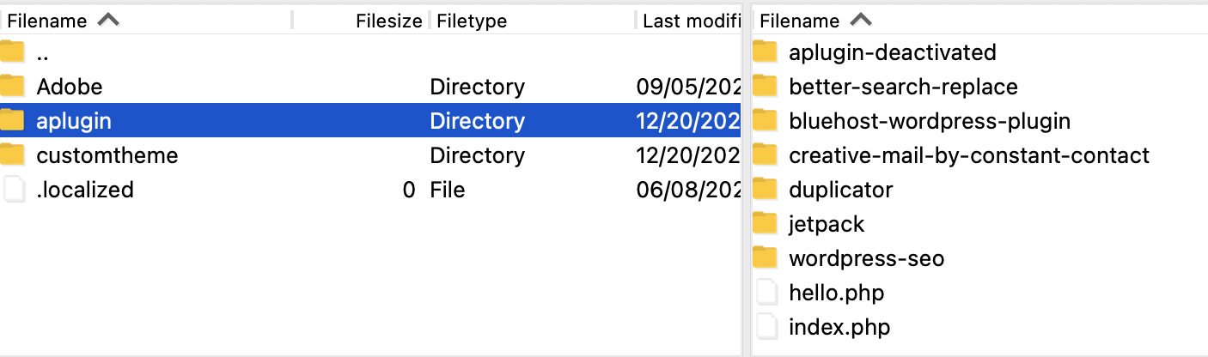
Task: Select the better-search-replace folder
Action: [x=903, y=87]
